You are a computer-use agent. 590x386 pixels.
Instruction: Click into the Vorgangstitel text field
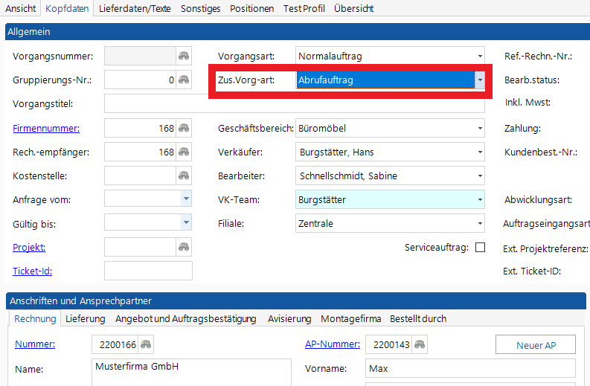pyautogui.click(x=294, y=103)
